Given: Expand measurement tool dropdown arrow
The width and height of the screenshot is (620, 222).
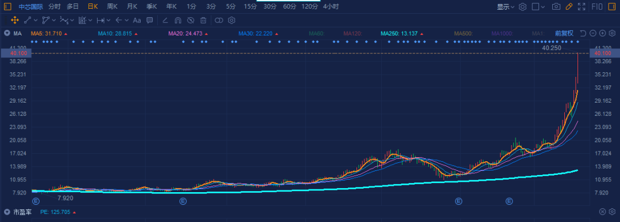Looking at the screenshot, I should click(91, 20).
